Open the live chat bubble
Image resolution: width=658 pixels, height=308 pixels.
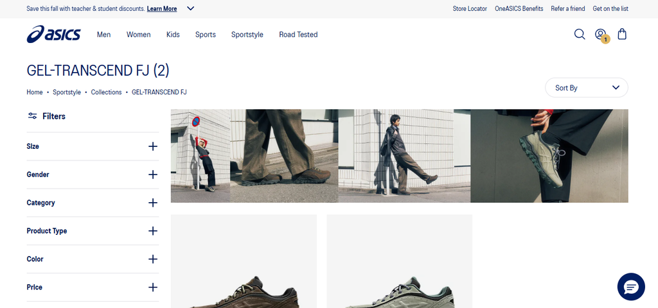tap(631, 287)
